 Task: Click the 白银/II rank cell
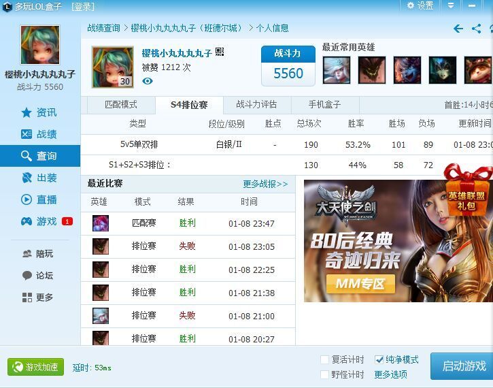coord(229,144)
